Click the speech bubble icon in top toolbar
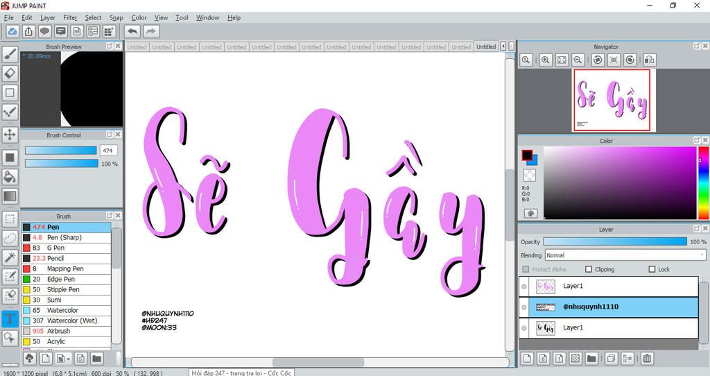The image size is (710, 376). [x=44, y=31]
